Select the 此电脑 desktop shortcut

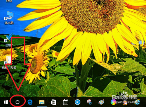(x=9, y=18)
